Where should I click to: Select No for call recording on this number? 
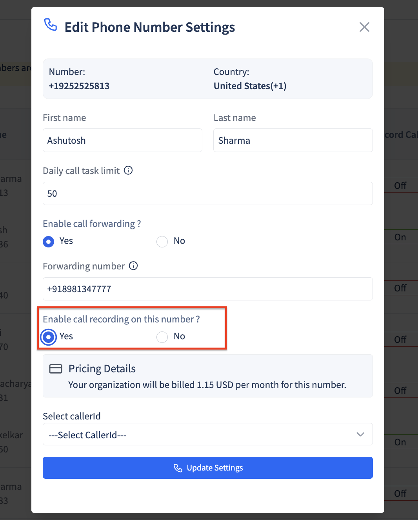pyautogui.click(x=162, y=337)
